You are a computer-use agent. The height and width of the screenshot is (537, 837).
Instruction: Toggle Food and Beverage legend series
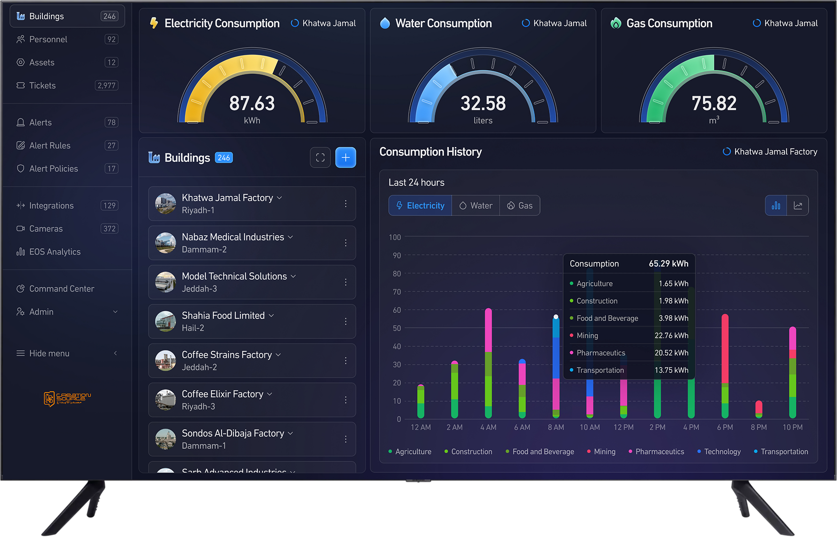pyautogui.click(x=540, y=452)
